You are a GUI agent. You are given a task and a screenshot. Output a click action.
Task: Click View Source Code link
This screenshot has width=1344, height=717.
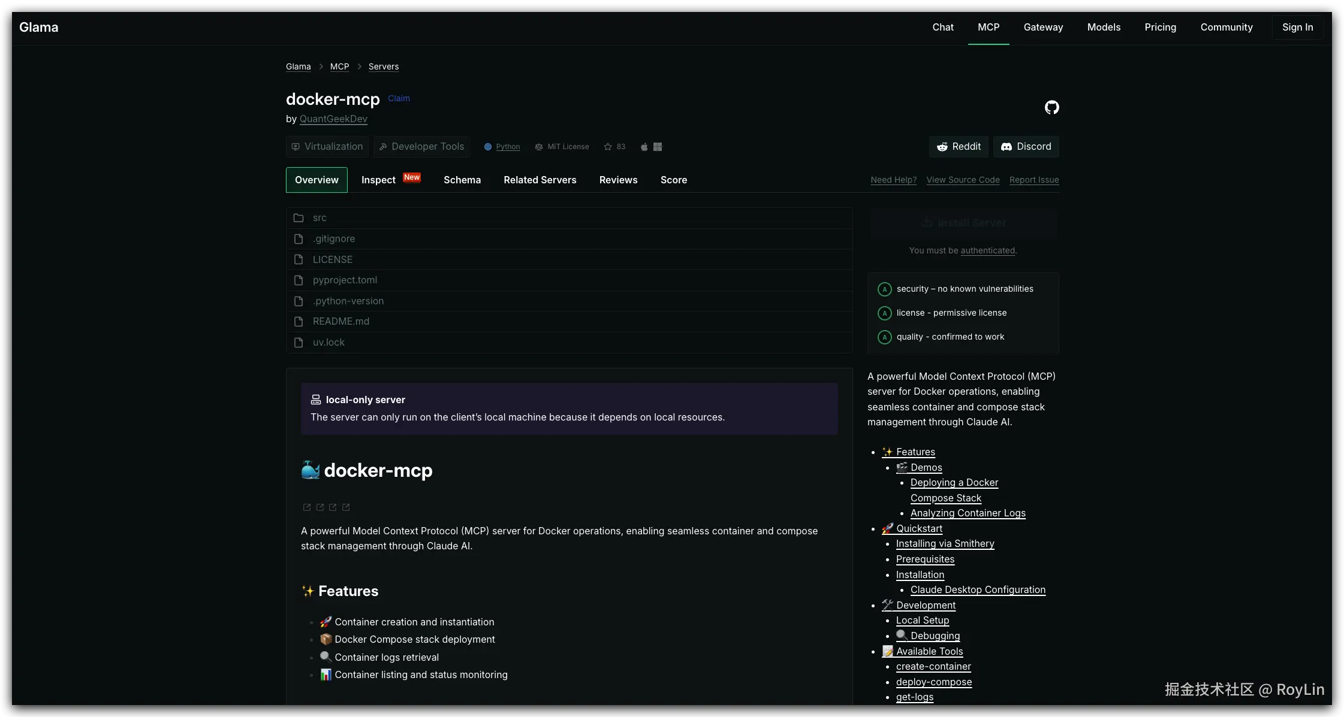click(963, 180)
